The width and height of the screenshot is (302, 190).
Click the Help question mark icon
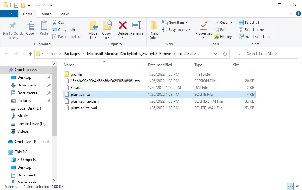pos(298,14)
